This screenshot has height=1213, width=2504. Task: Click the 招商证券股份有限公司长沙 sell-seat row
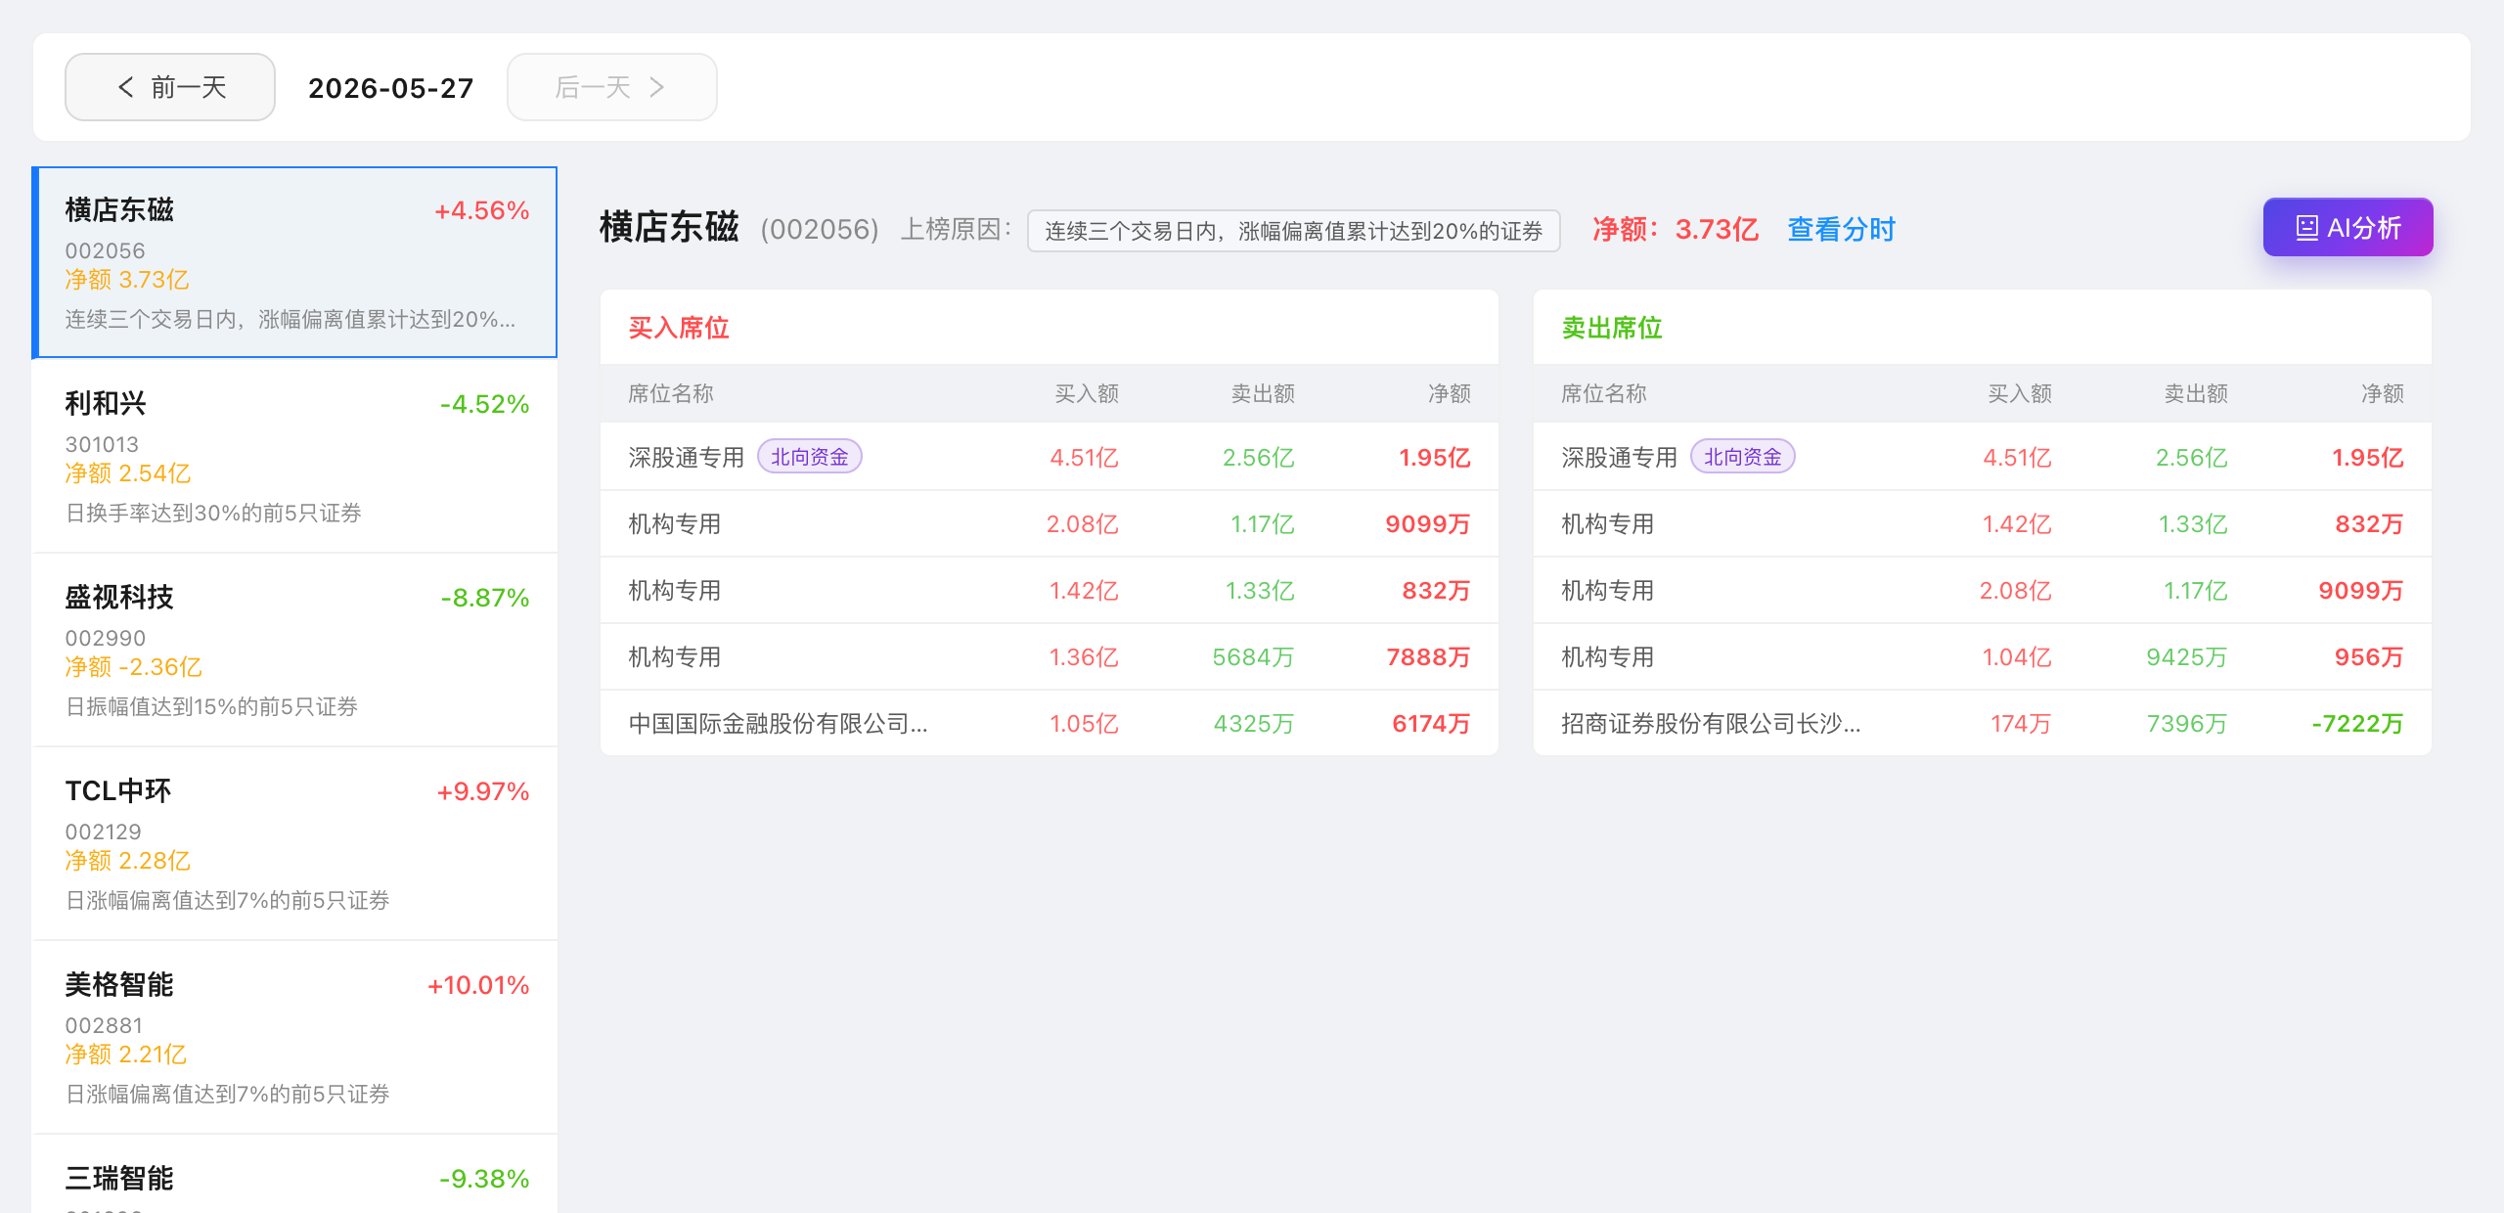coord(1982,723)
